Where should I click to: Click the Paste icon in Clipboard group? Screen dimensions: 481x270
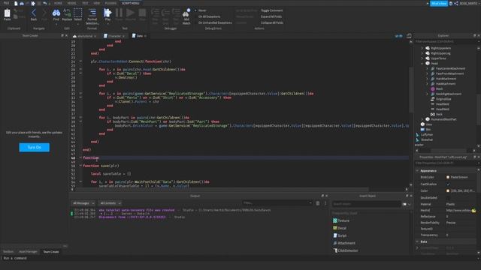pyautogui.click(x=7, y=13)
